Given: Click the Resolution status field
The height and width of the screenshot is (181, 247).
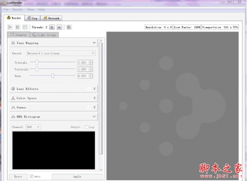Looking at the screenshot, I should pyautogui.click(x=158, y=27).
